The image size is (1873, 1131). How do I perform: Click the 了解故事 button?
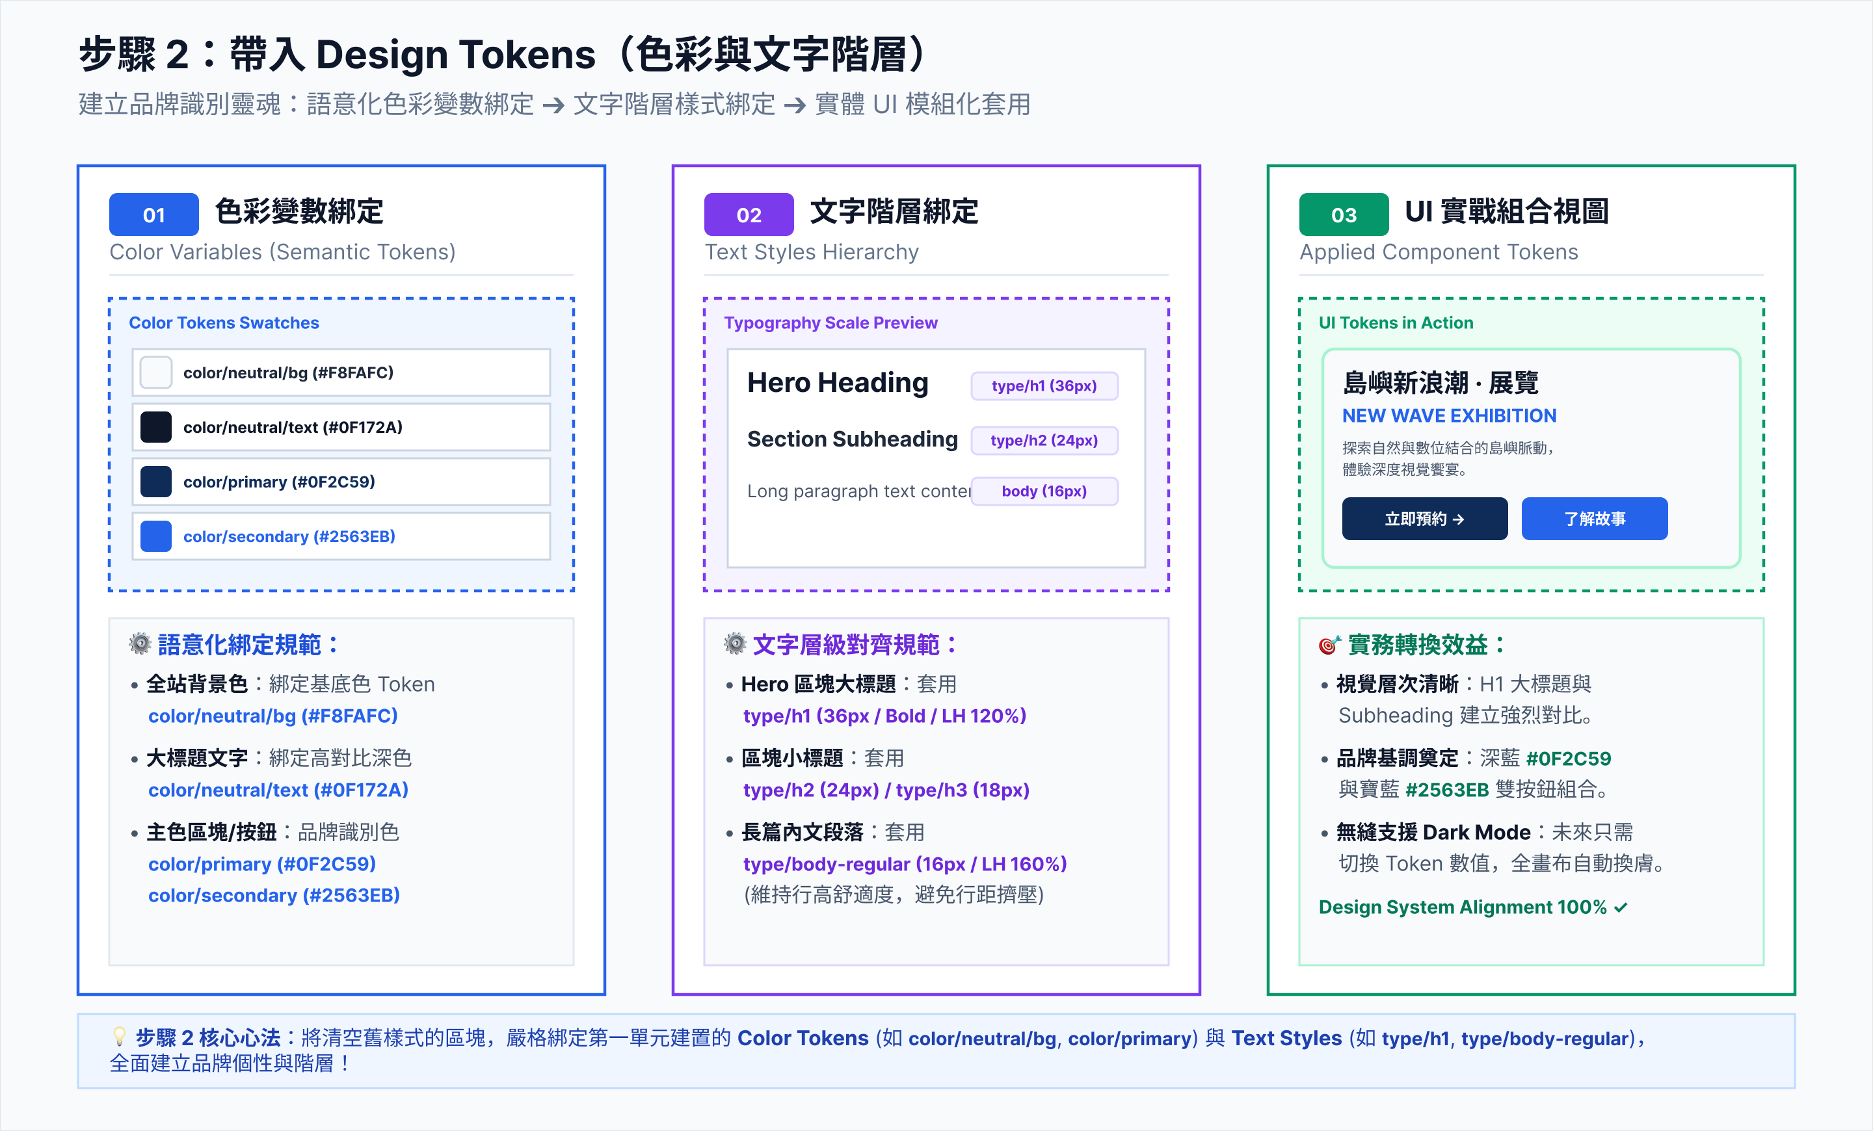coord(1595,519)
